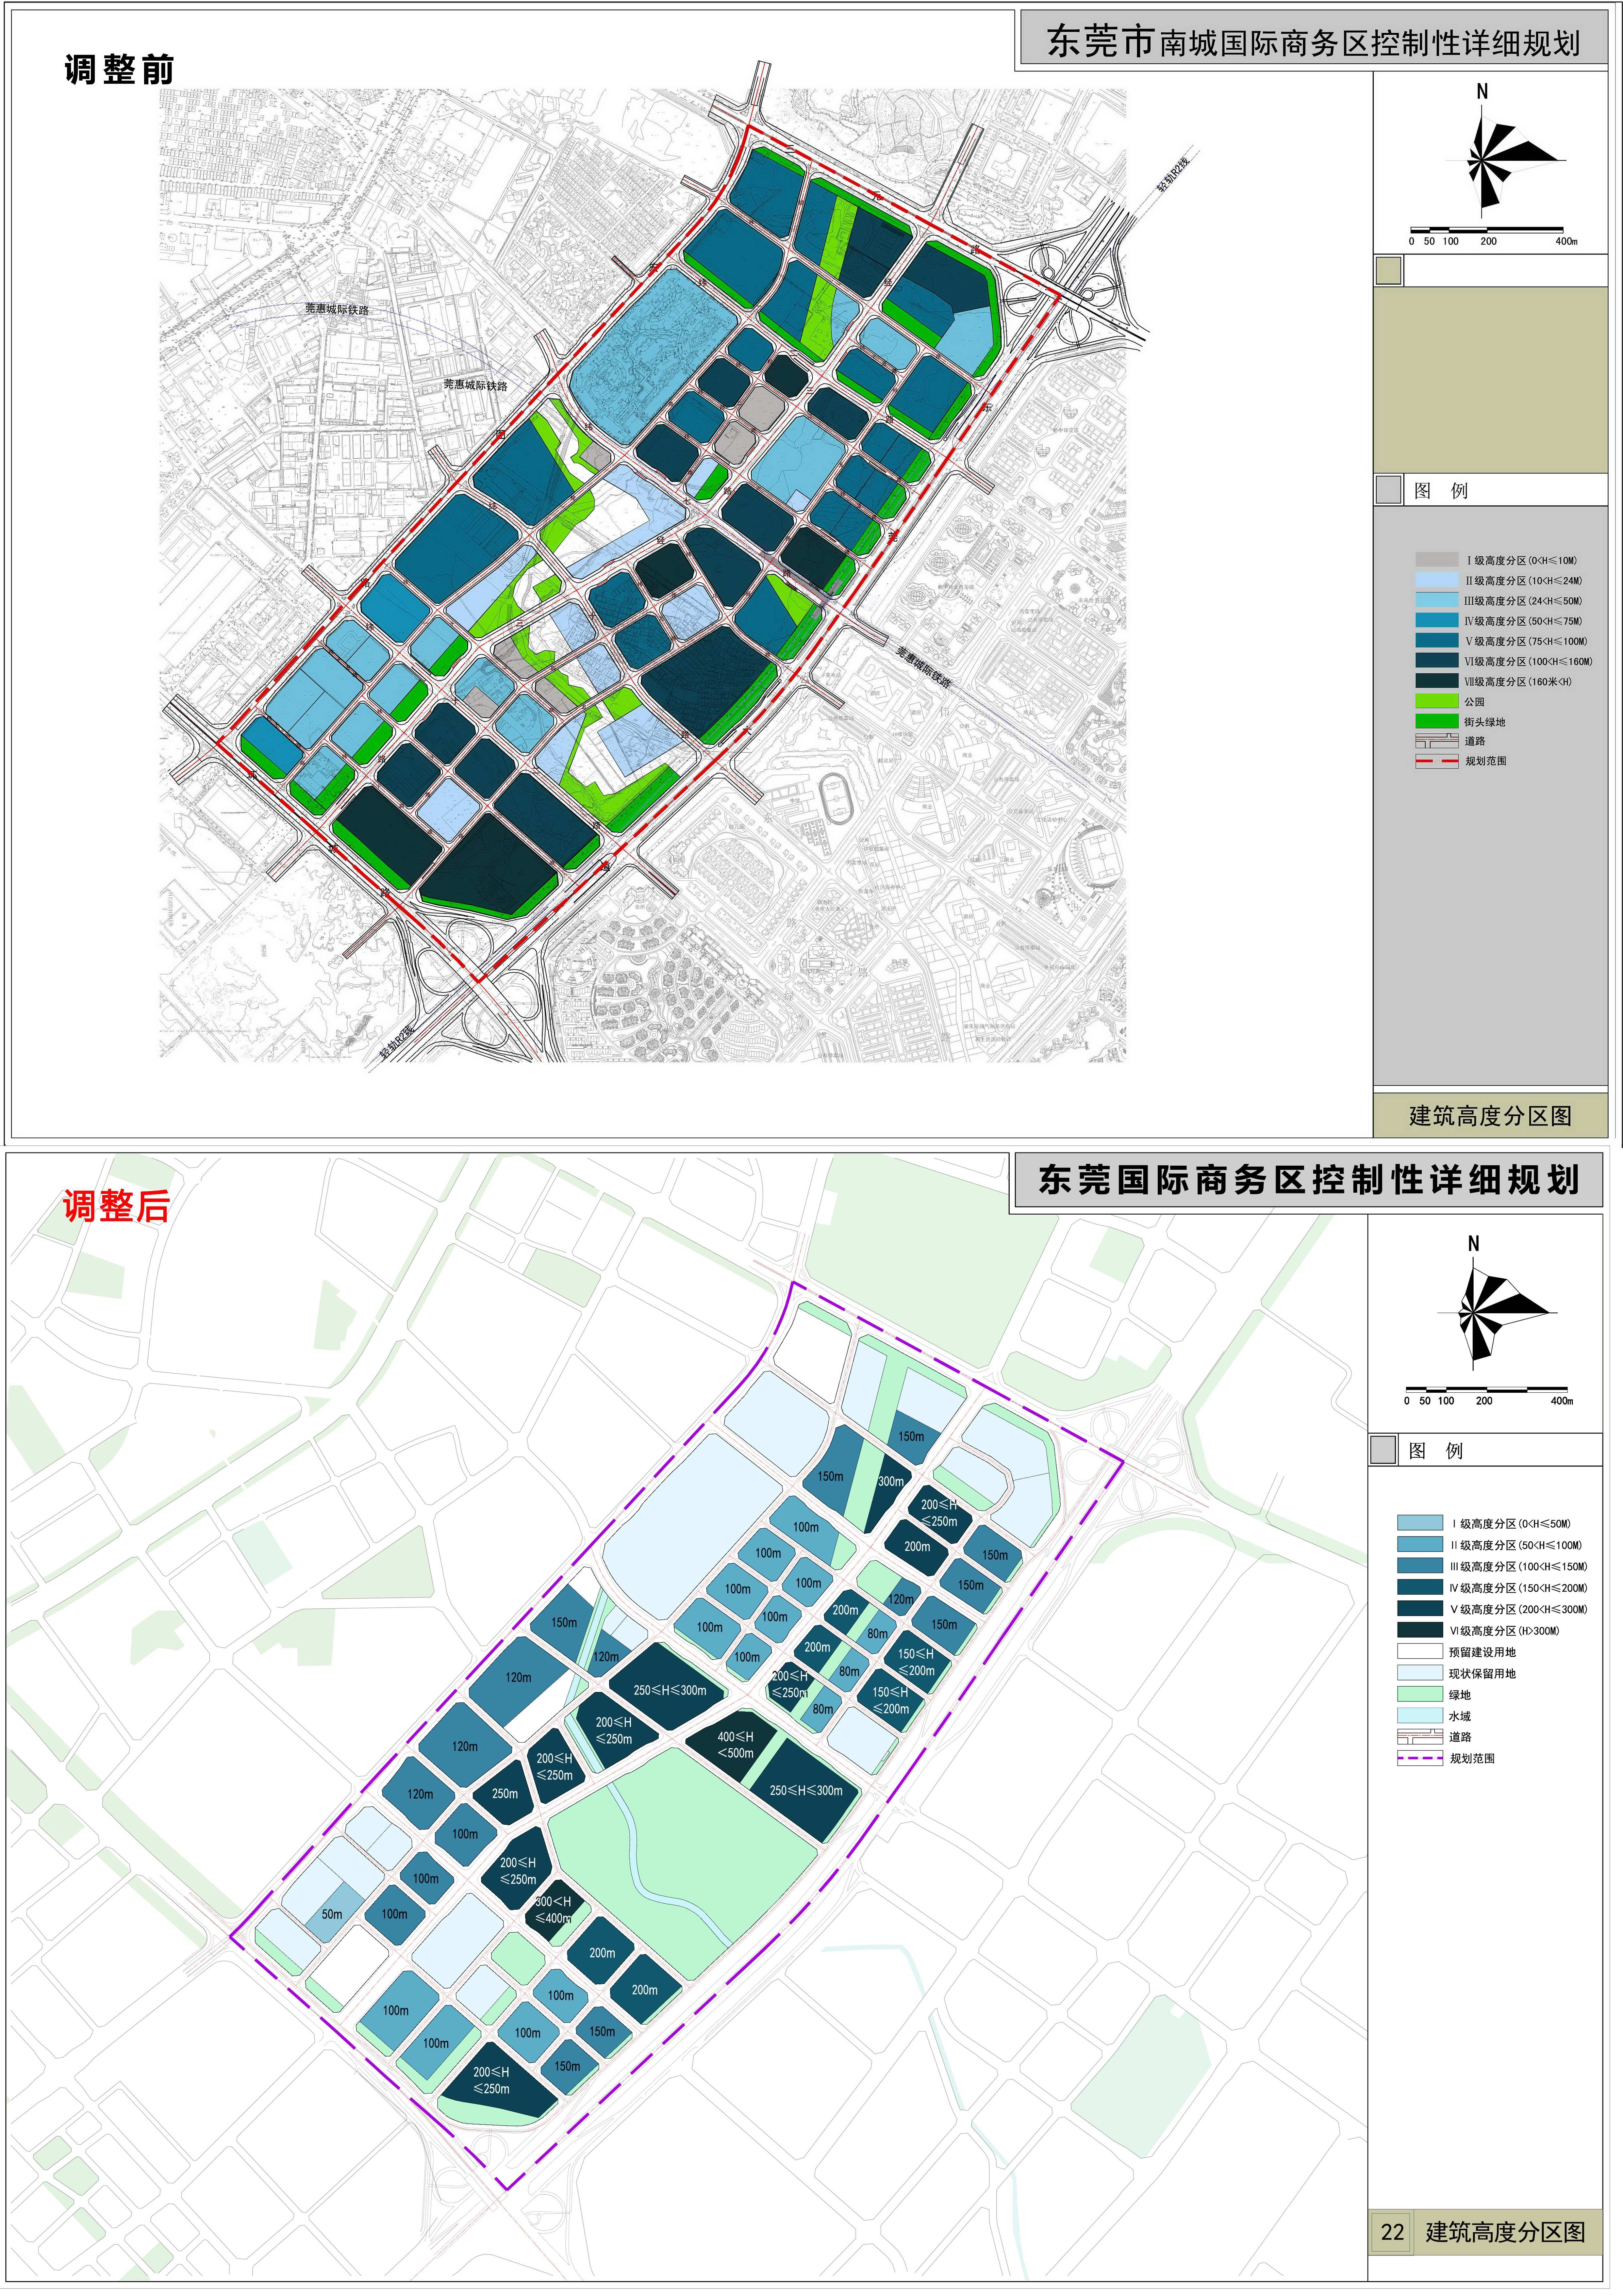Click the 水域 legend swatch
The width and height of the screenshot is (1623, 2296).
1420,1716
